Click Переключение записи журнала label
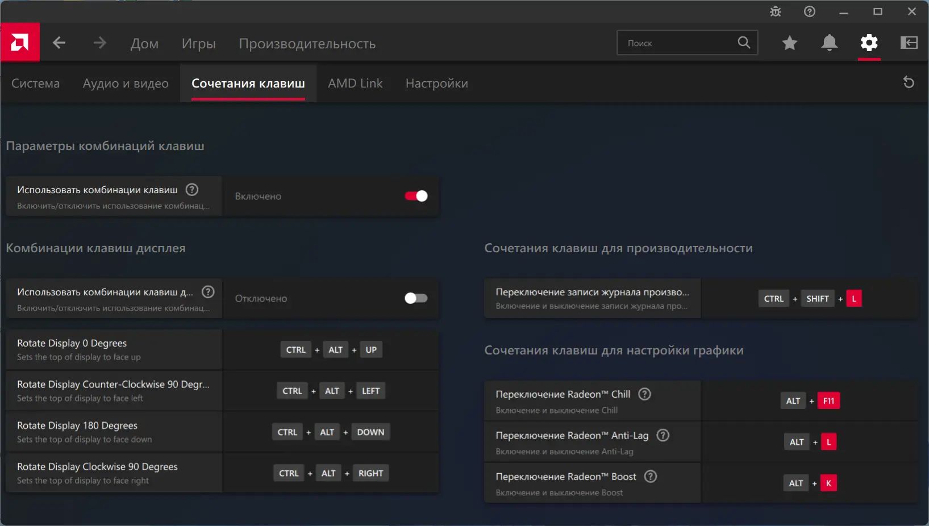929x526 pixels. tap(593, 292)
